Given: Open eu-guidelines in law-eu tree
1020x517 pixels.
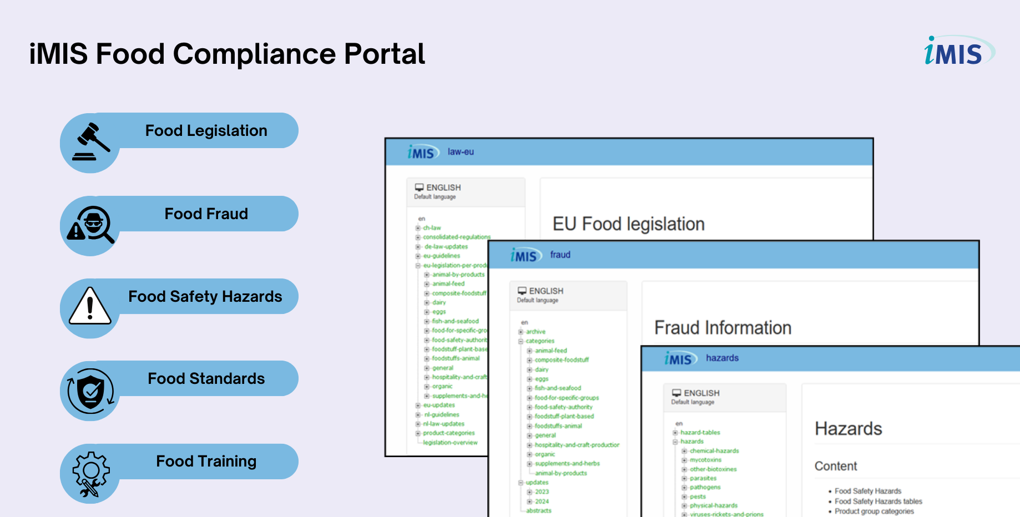Looking at the screenshot, I should [x=442, y=256].
